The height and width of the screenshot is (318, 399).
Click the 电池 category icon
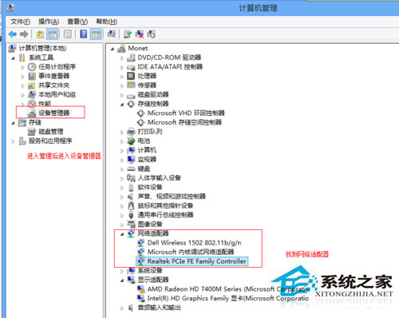pyautogui.click(x=131, y=141)
